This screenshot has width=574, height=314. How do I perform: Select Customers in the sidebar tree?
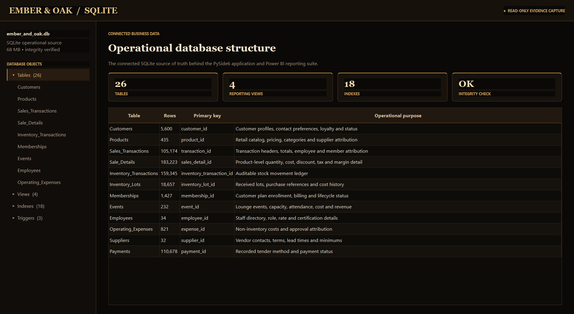(29, 87)
